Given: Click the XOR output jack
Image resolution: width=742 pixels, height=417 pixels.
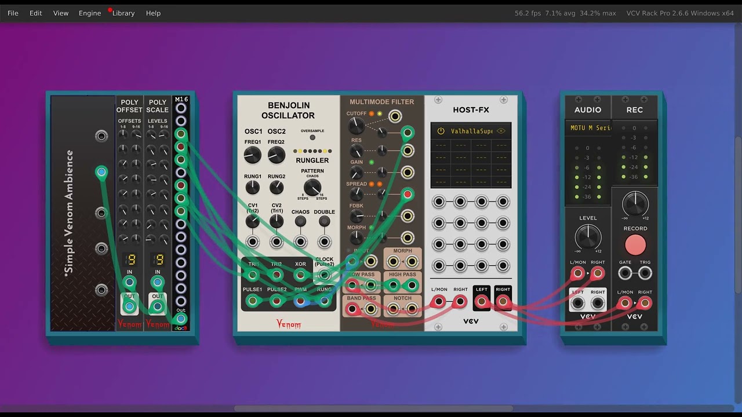Looking at the screenshot, I should (300, 275).
